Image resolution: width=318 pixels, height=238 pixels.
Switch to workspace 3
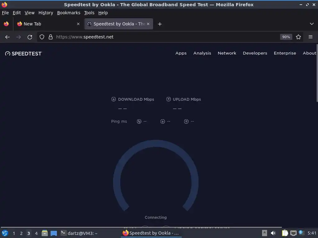pos(29,233)
